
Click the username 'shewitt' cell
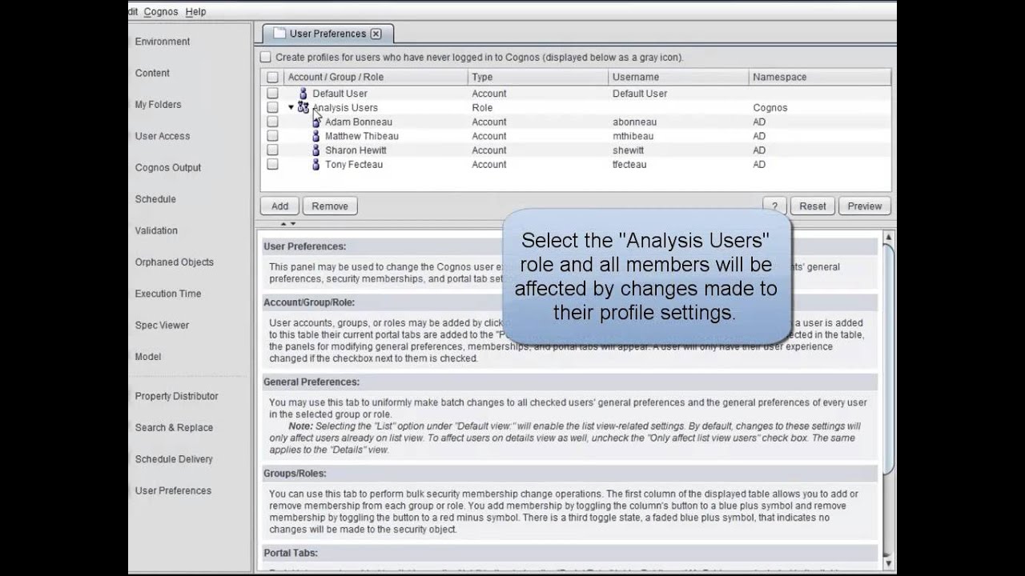pyautogui.click(x=628, y=150)
